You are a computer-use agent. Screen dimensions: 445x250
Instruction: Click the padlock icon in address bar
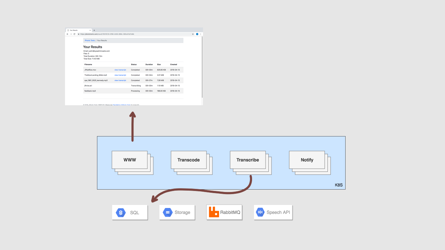pos(79,34)
